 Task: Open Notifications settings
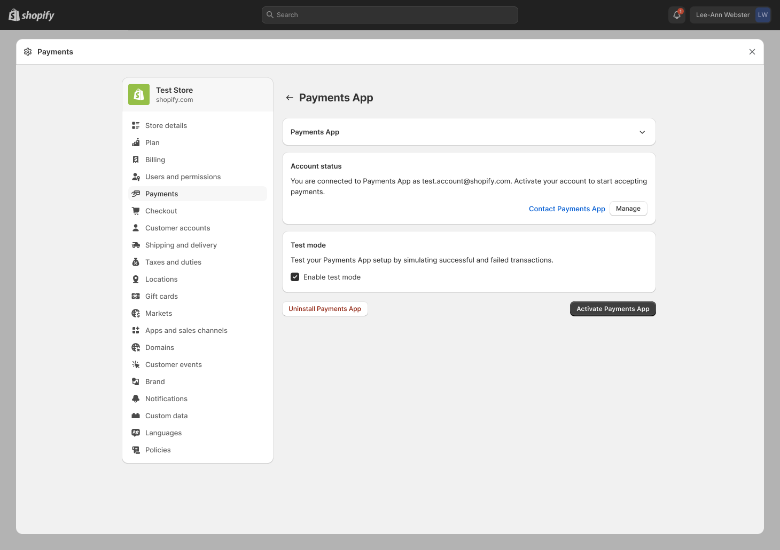click(x=198, y=398)
